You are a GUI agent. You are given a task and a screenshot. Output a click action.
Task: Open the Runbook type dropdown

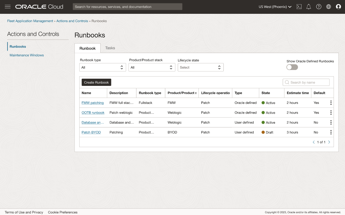click(x=102, y=67)
